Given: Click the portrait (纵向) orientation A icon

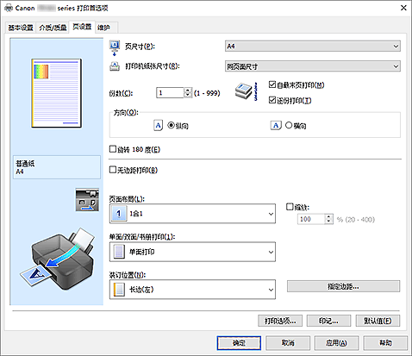Looking at the screenshot, I should click(x=158, y=126).
